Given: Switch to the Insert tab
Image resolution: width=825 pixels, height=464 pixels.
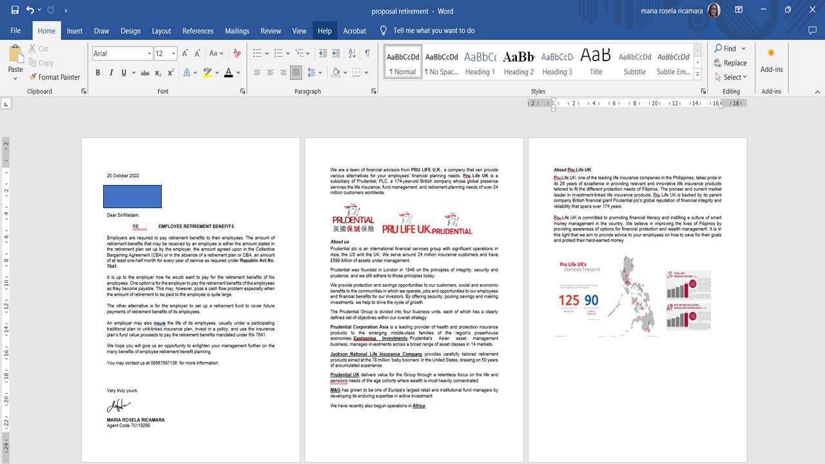Looking at the screenshot, I should 75,30.
